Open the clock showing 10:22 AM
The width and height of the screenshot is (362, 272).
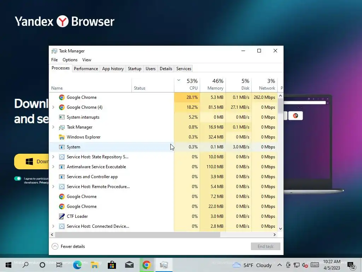click(332, 265)
